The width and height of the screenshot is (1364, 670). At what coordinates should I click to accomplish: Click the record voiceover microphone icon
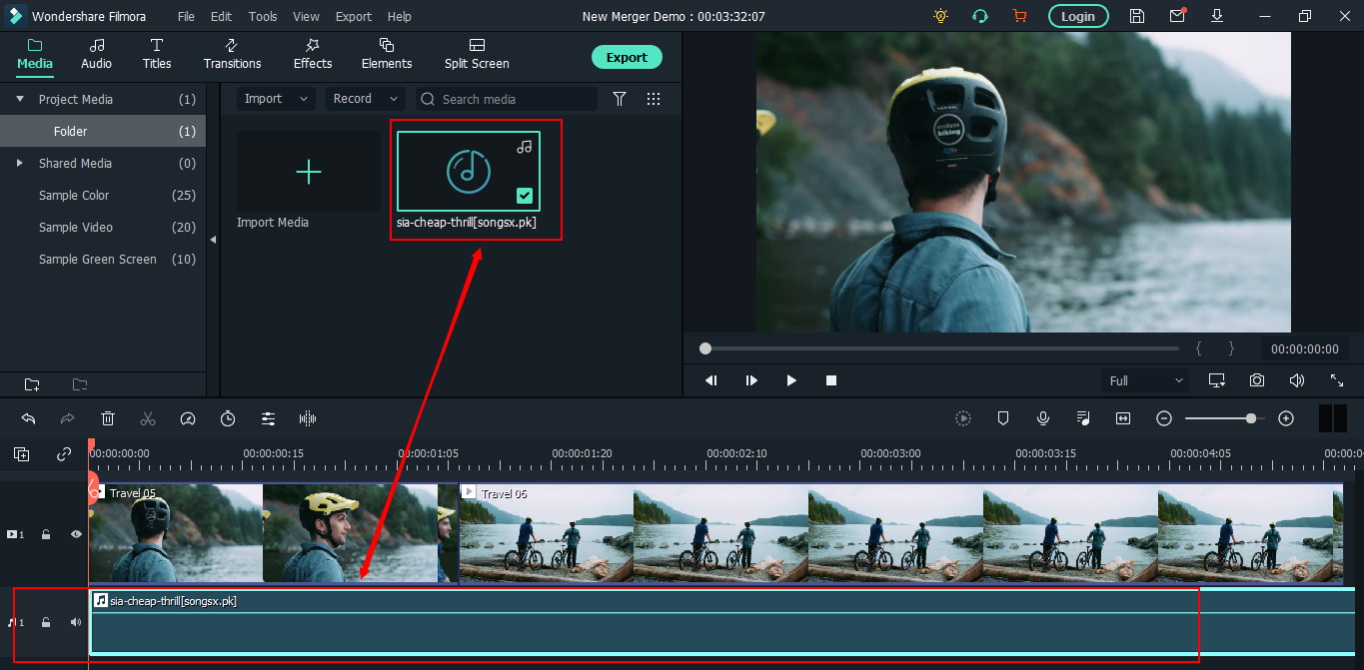(x=1043, y=418)
